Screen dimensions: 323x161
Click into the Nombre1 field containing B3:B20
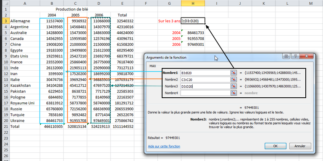coord(205,73)
